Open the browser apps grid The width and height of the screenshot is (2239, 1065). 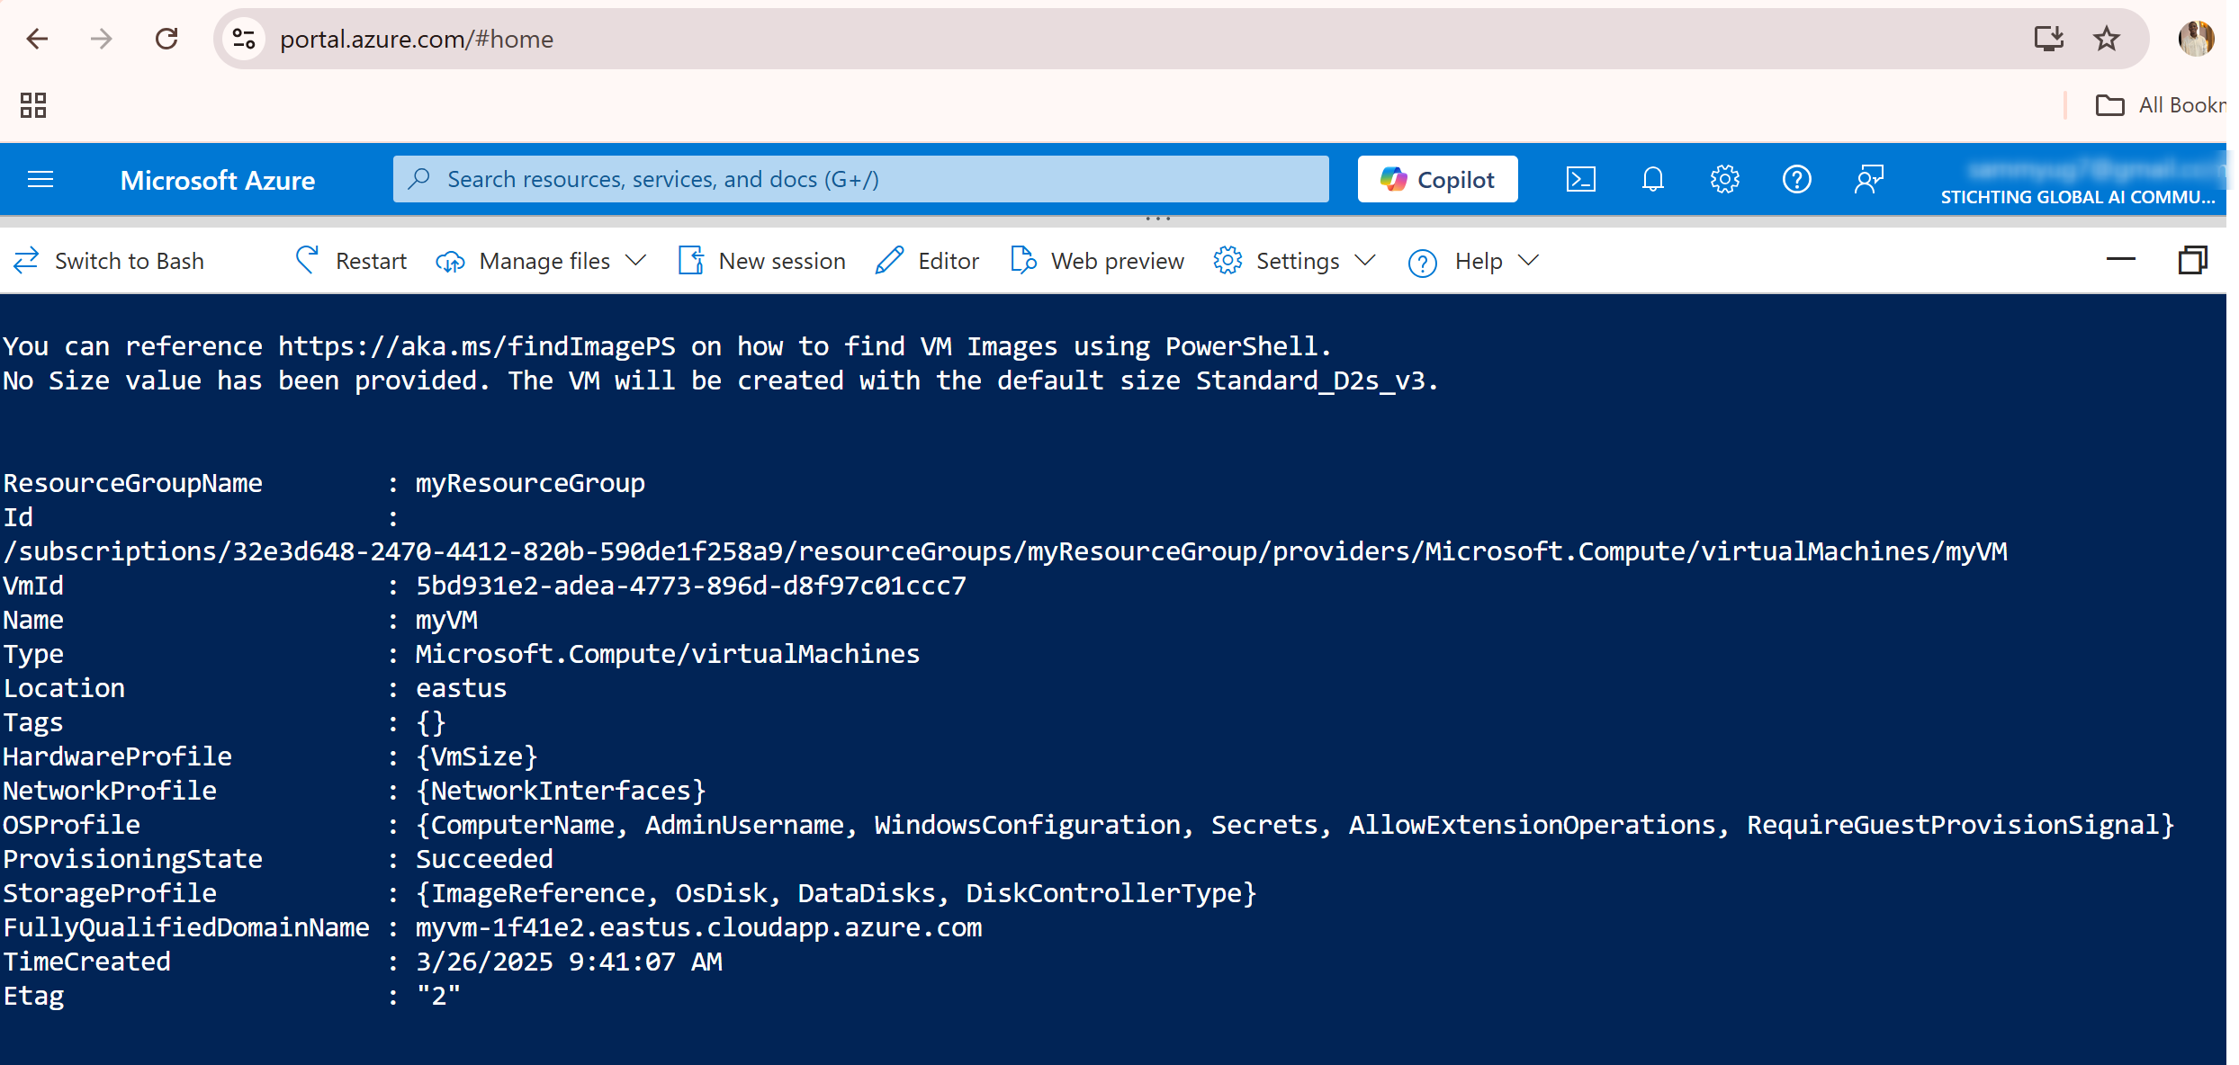click(x=33, y=105)
